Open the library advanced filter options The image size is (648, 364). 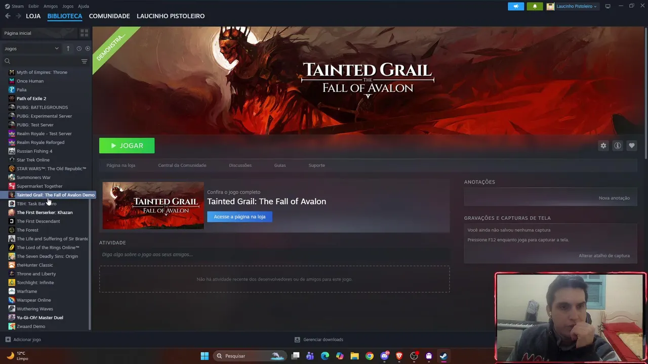click(x=84, y=61)
